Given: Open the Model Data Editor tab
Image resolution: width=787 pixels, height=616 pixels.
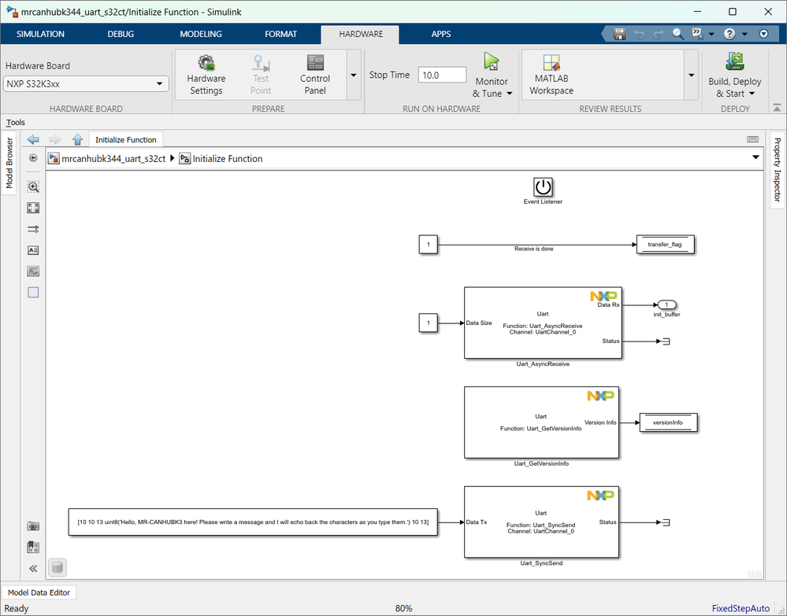Looking at the screenshot, I should pyautogui.click(x=39, y=592).
